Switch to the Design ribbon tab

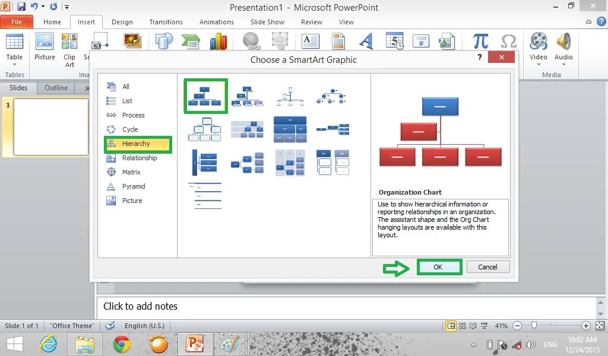122,22
